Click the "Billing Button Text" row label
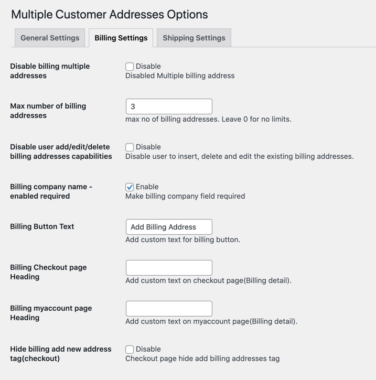Viewport: 376px width, 380px height. [42, 226]
